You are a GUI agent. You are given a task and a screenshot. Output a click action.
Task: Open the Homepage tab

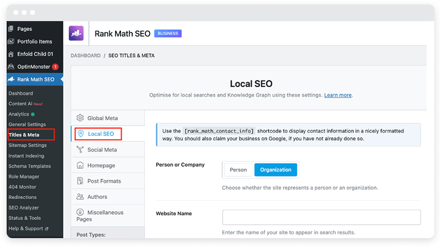coord(108,165)
